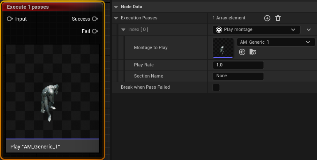Click the Montage to Play label

[x=150, y=47]
